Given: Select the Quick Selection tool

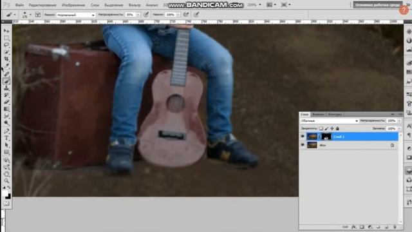Looking at the screenshot, I should [6, 52].
